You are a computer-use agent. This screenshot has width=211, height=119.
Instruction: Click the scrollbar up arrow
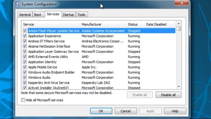click(x=179, y=23)
